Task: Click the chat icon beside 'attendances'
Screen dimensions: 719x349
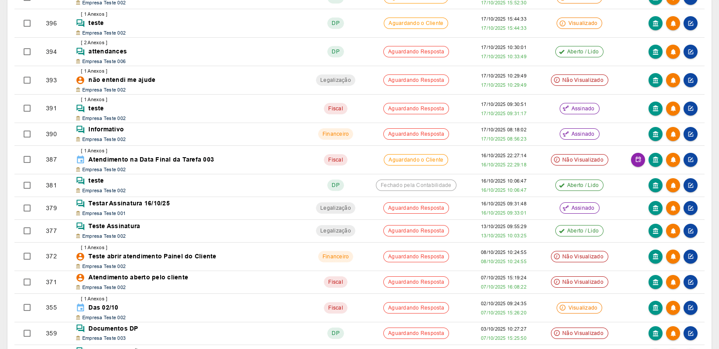Action: click(81, 52)
